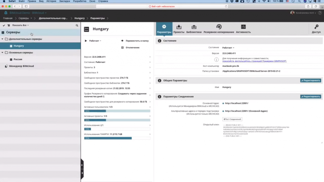Switch to the Проекты tab
324x182 pixels.
179,29
